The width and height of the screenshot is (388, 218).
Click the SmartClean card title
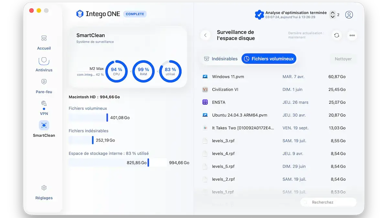[x=91, y=36]
